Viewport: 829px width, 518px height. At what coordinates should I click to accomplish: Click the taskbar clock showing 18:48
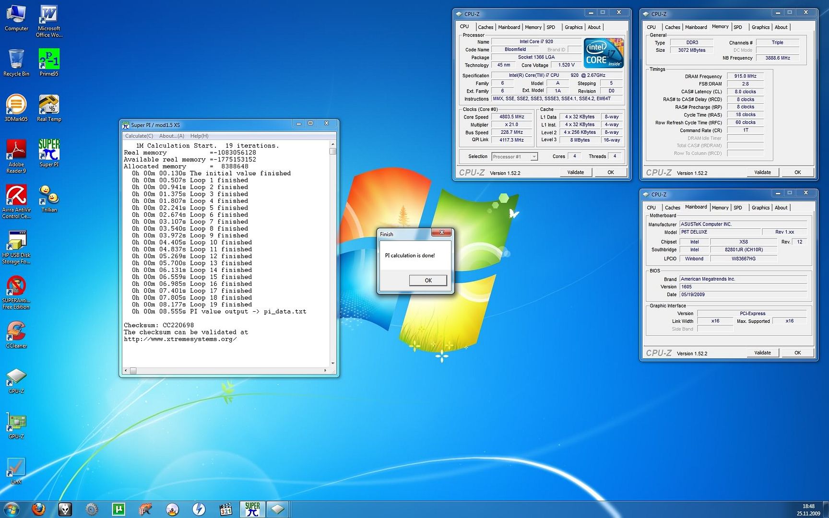tap(808, 506)
